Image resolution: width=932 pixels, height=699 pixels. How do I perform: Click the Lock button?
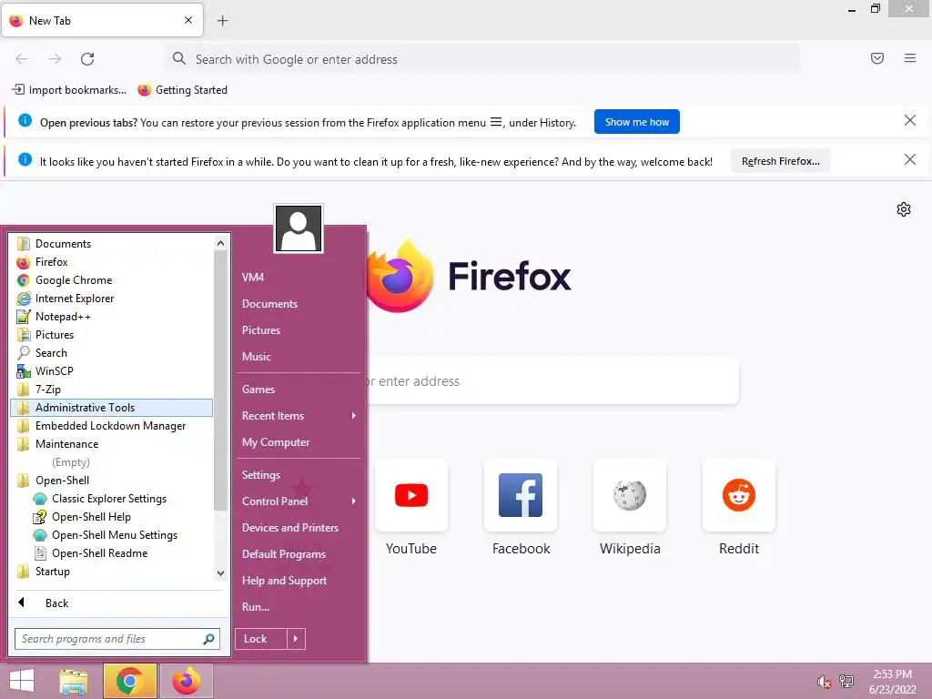point(261,639)
